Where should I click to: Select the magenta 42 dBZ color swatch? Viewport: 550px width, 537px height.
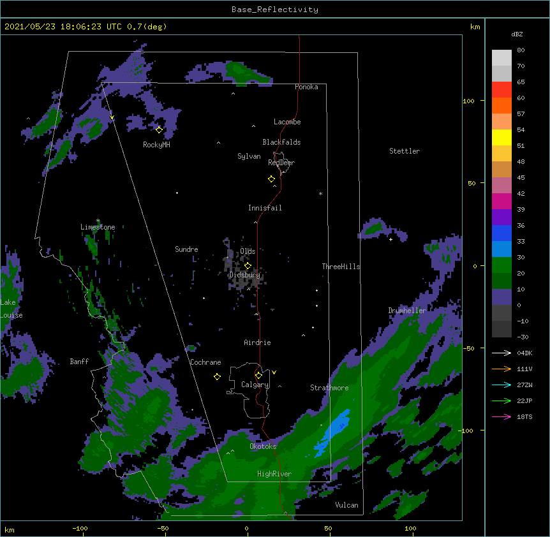click(x=502, y=201)
